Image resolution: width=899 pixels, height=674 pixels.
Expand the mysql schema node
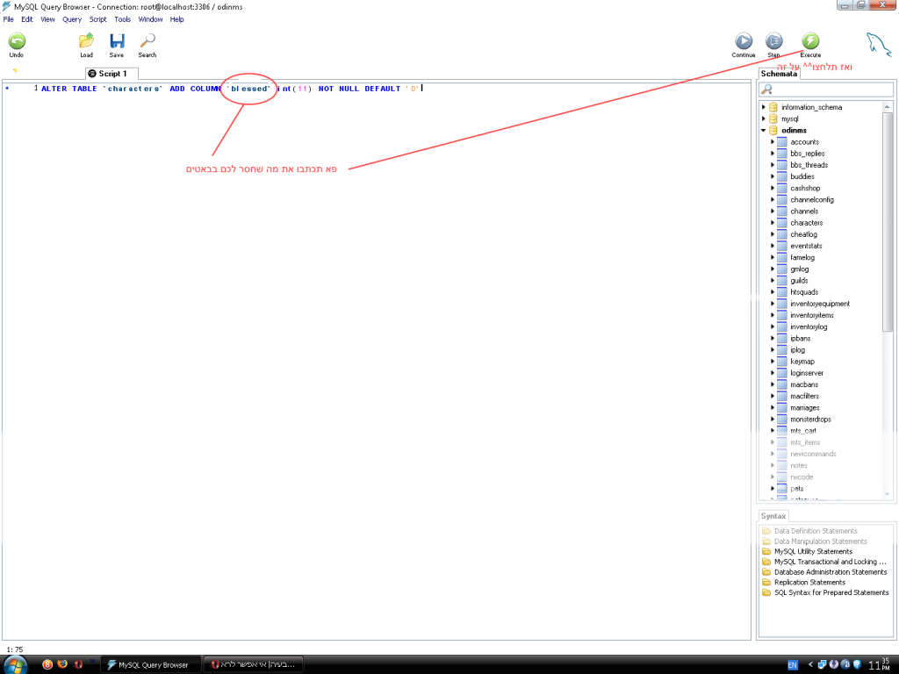click(x=763, y=118)
